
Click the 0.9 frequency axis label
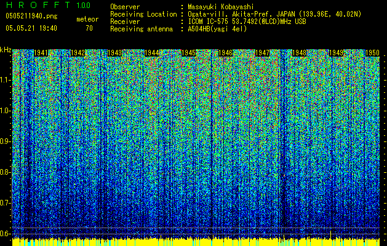coord(6,141)
